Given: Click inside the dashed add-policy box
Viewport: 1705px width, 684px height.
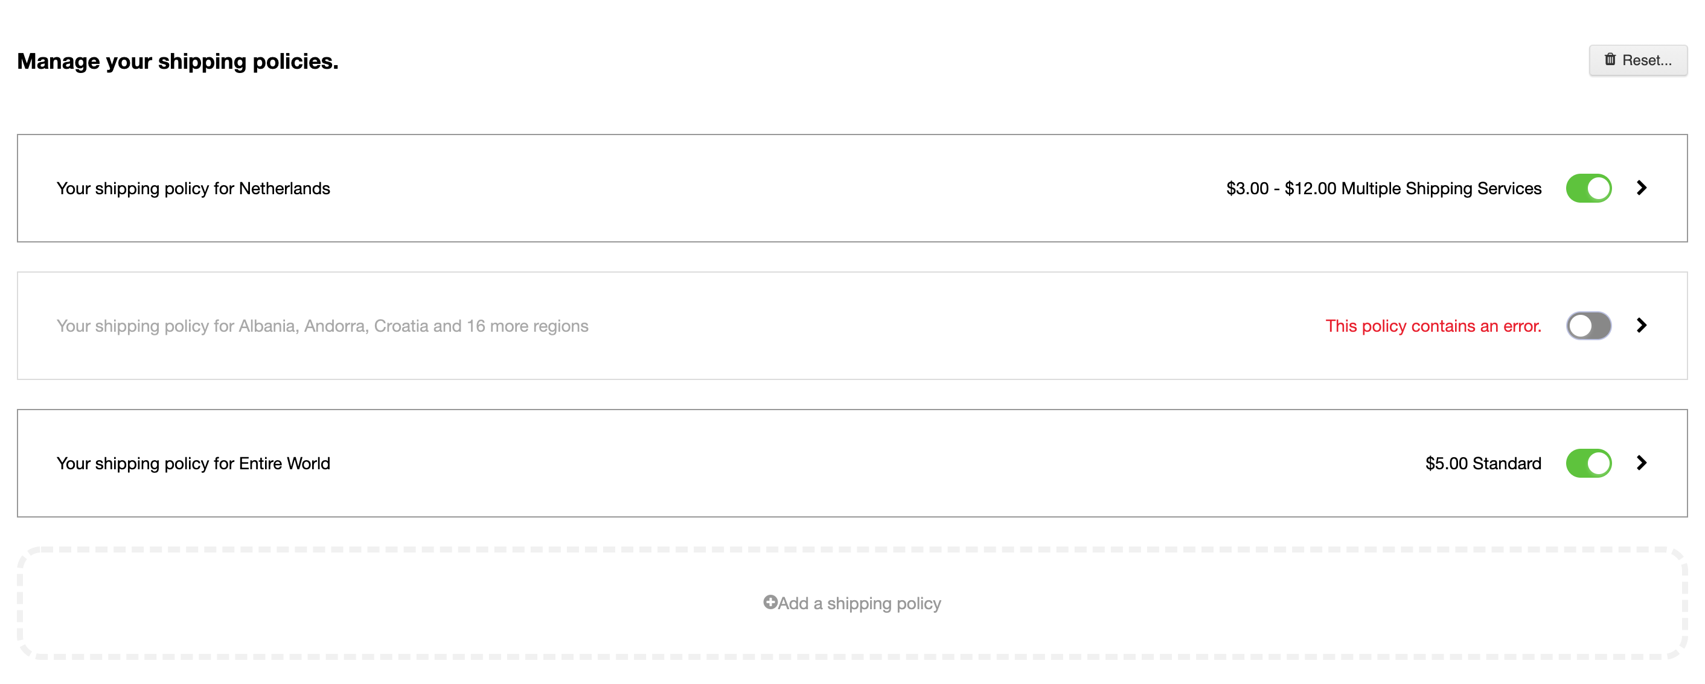Looking at the screenshot, I should pyautogui.click(x=852, y=603).
